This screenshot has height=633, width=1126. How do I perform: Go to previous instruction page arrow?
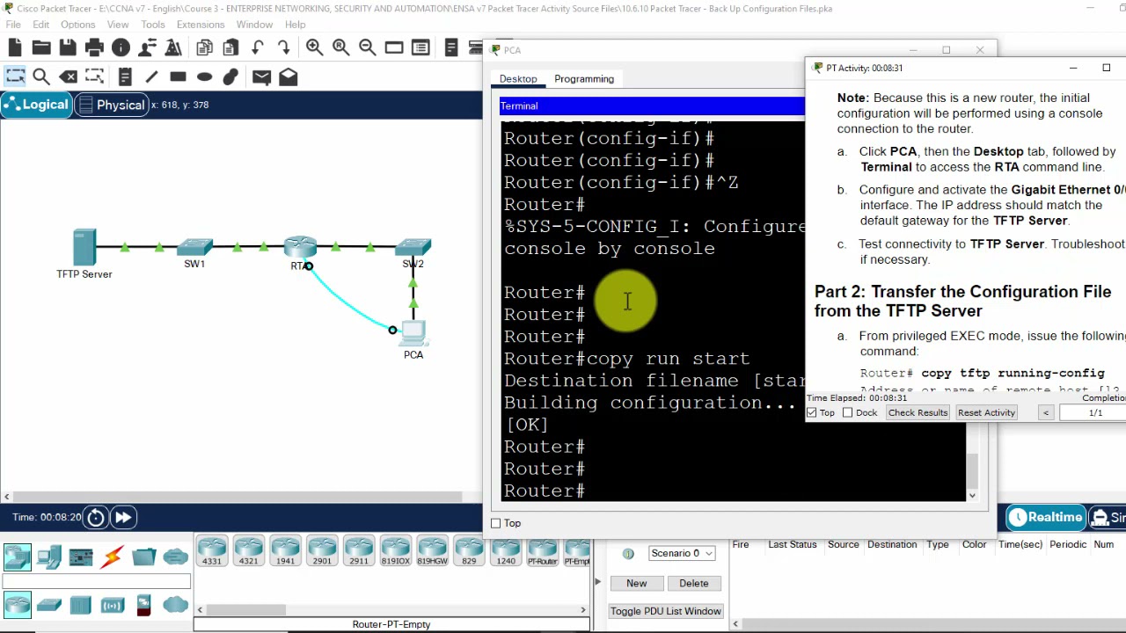point(1046,412)
